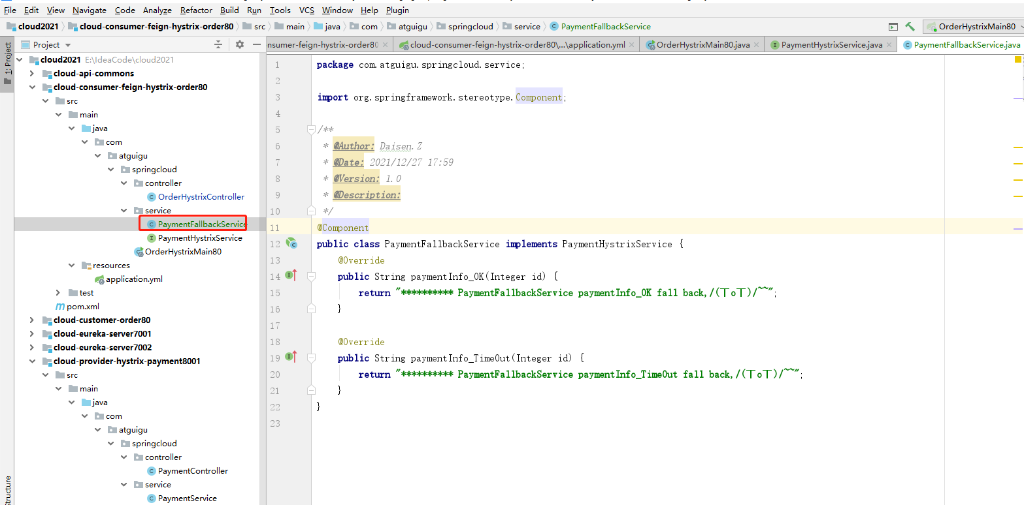
Task: Click implements-method gutter icon on line 14
Action: point(291,276)
